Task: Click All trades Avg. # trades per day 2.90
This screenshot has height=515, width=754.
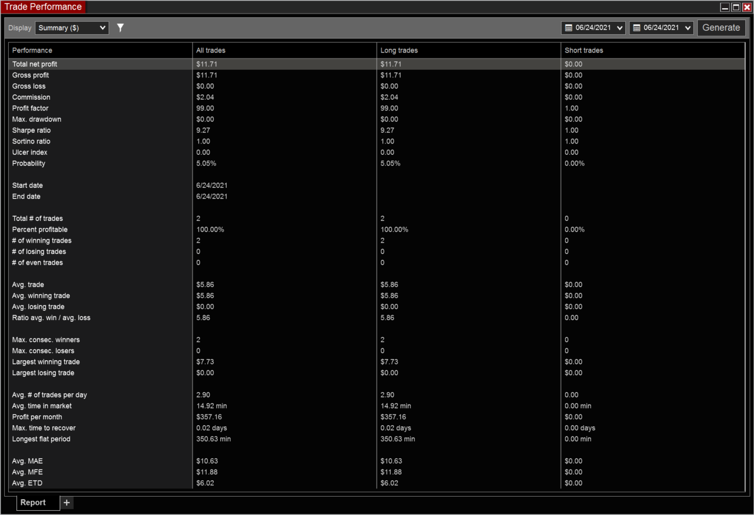Action: tap(203, 395)
